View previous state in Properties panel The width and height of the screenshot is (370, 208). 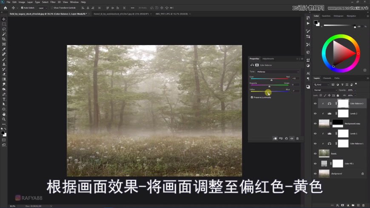281,139
